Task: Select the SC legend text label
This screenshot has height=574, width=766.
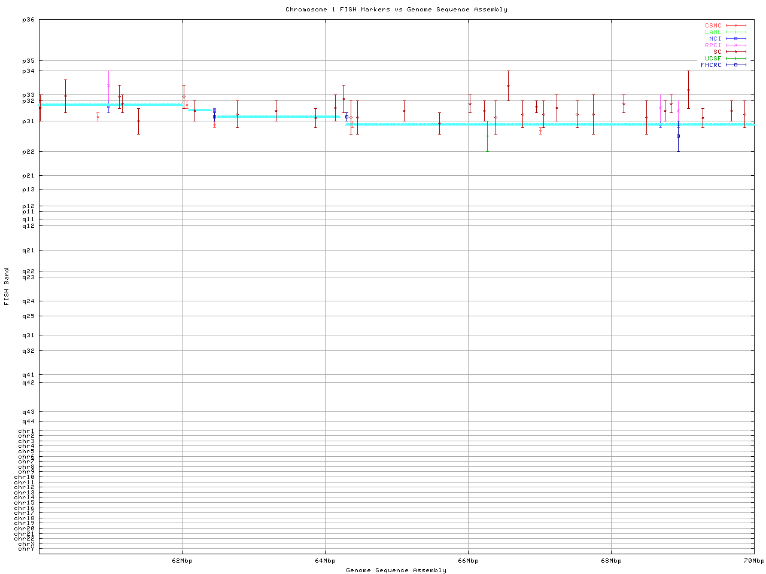Action: tap(717, 51)
